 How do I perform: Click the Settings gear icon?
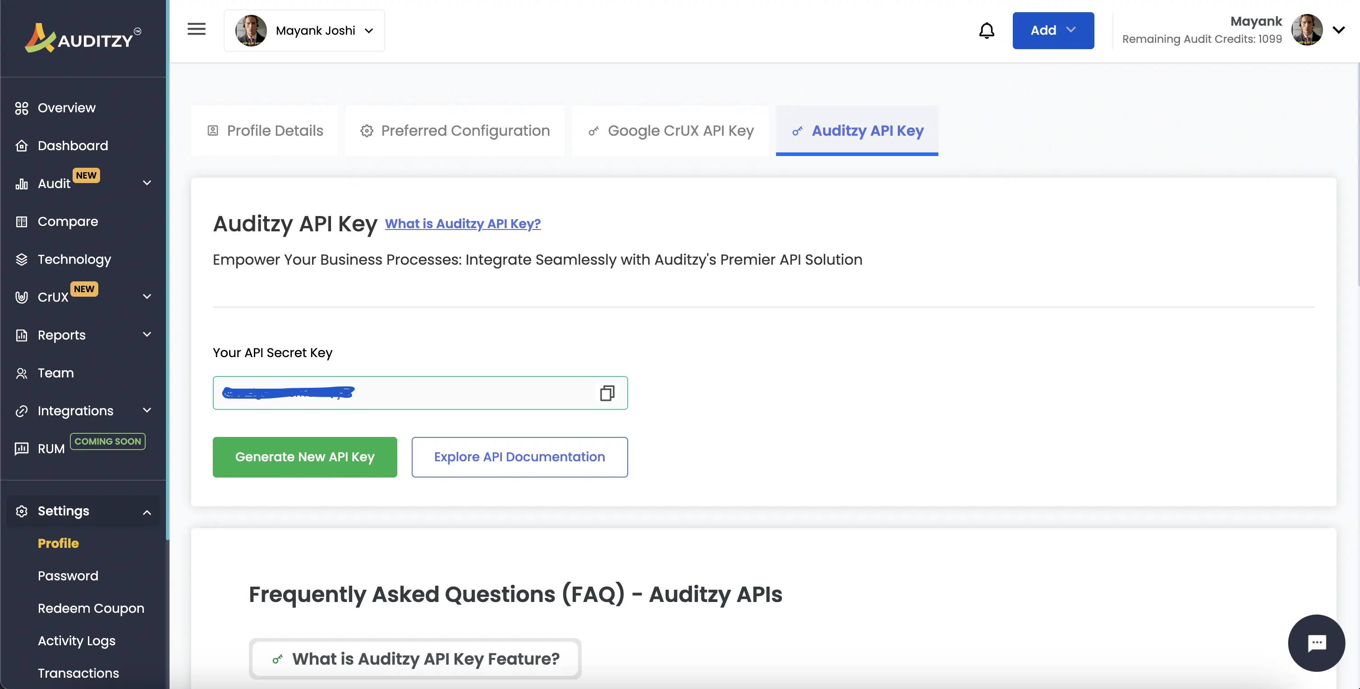tap(22, 511)
